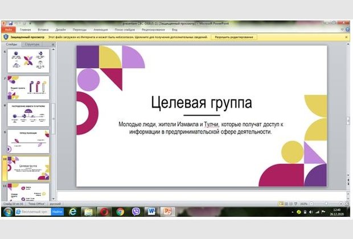Switch to the Вставка ribbon tab
Image resolution: width=353 pixels, height=239 pixels.
point(43,28)
